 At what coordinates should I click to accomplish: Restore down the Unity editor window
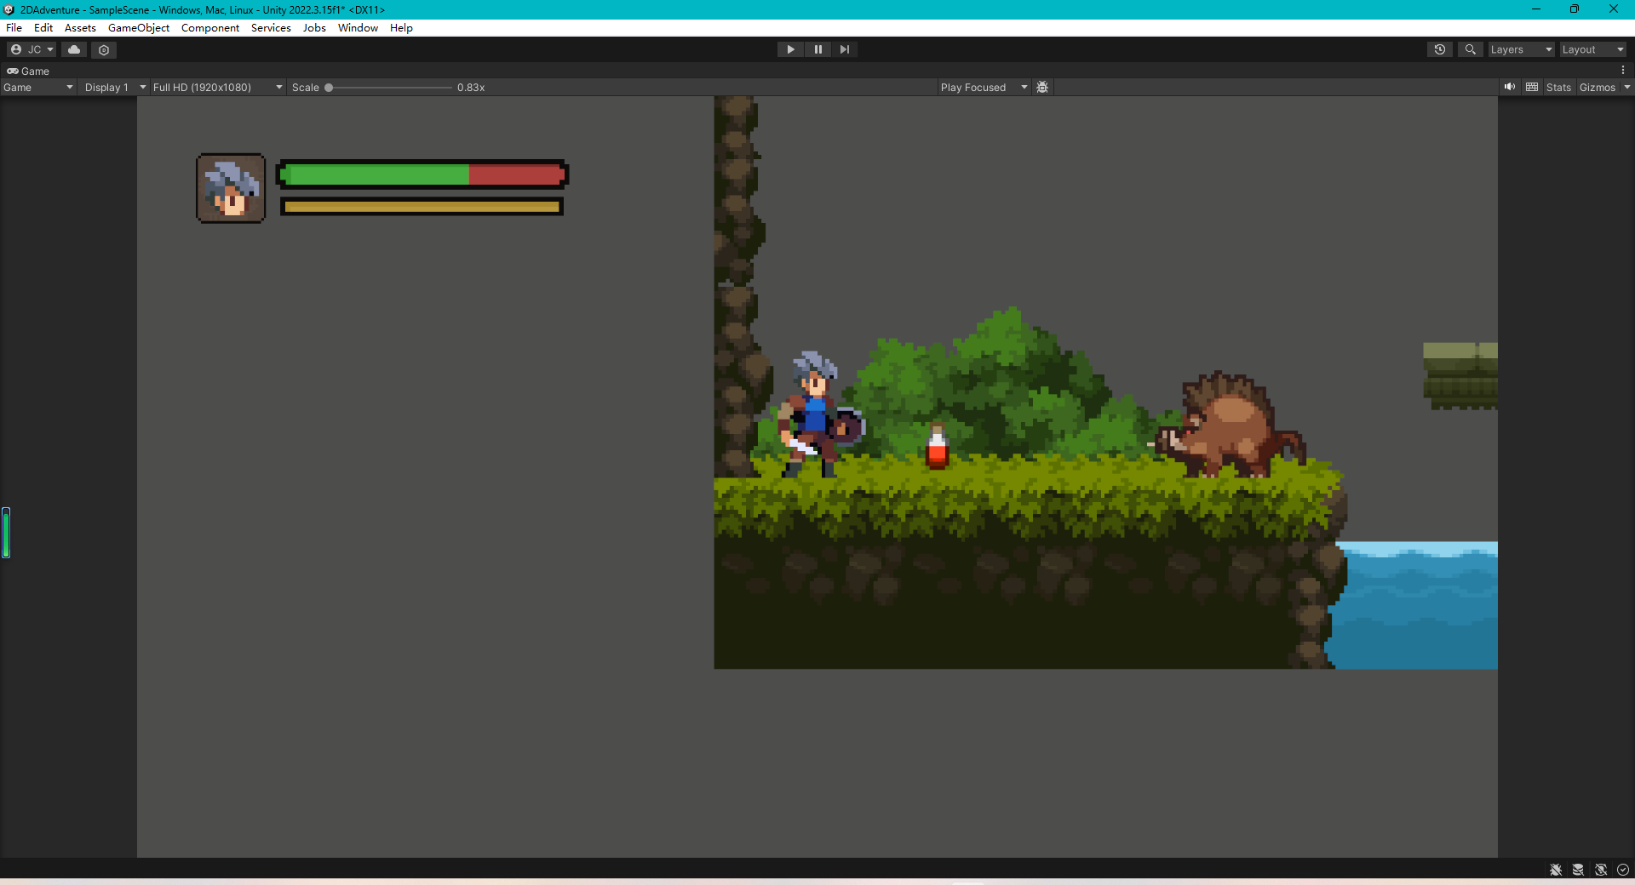coord(1575,9)
